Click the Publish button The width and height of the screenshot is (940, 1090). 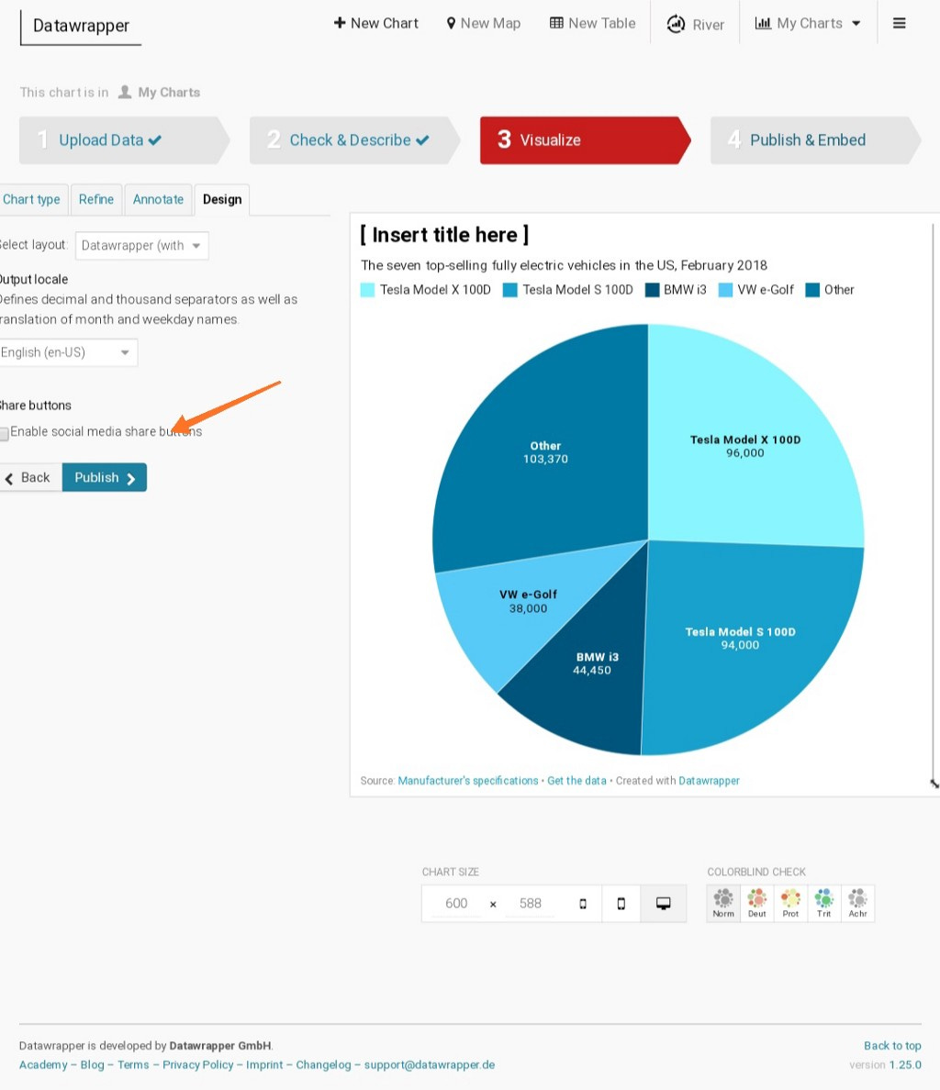[104, 477]
